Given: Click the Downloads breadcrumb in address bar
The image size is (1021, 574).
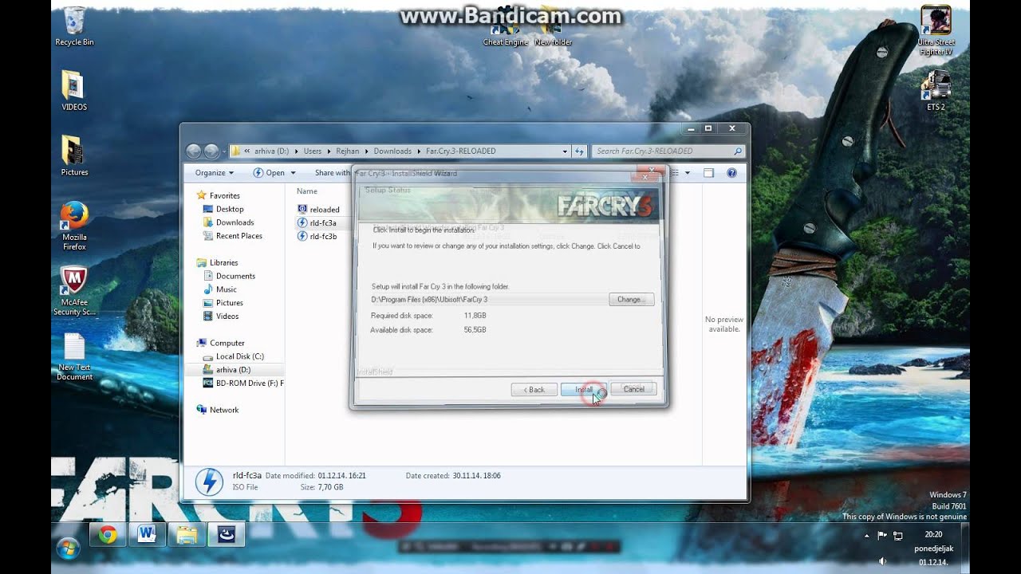Looking at the screenshot, I should pos(392,151).
